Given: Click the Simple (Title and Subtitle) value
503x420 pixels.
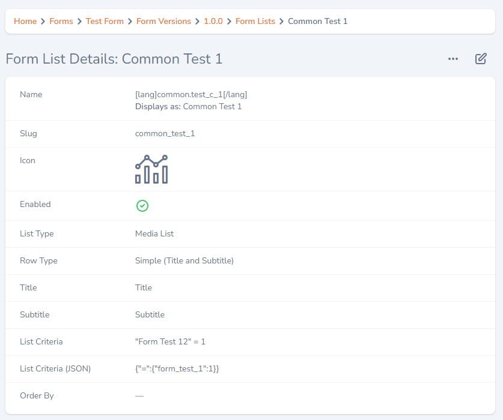Looking at the screenshot, I should point(184,260).
